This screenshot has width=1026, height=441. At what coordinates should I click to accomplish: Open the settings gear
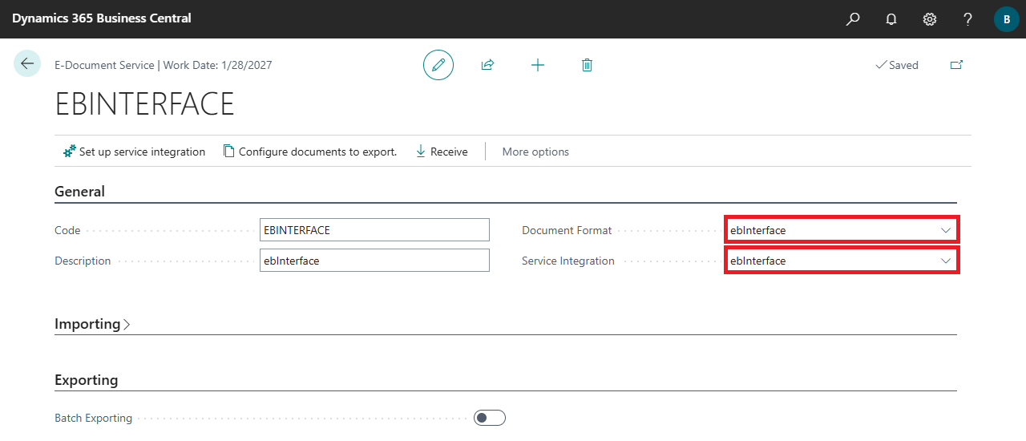pos(930,18)
